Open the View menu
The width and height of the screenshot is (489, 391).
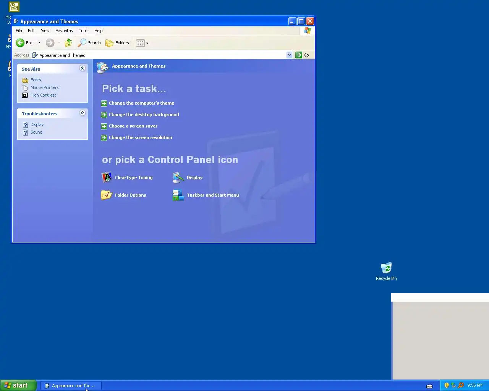[x=45, y=31]
